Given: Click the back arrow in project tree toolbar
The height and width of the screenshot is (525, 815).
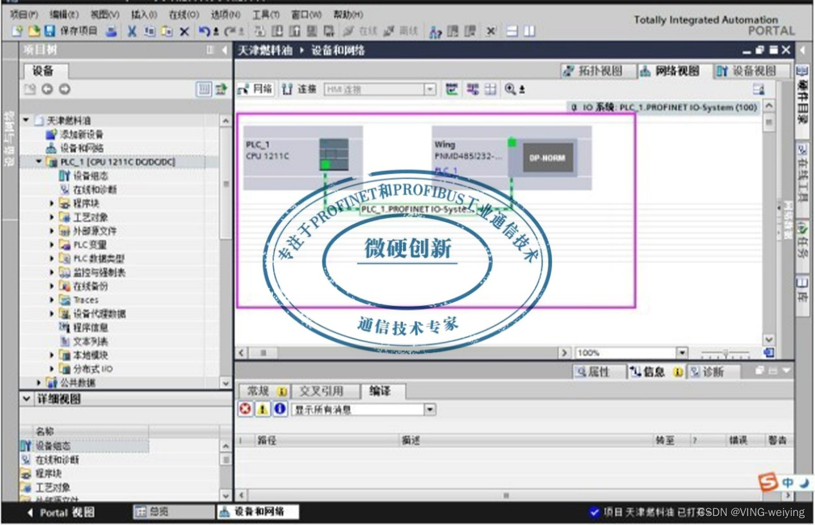Looking at the screenshot, I should coord(47,90).
